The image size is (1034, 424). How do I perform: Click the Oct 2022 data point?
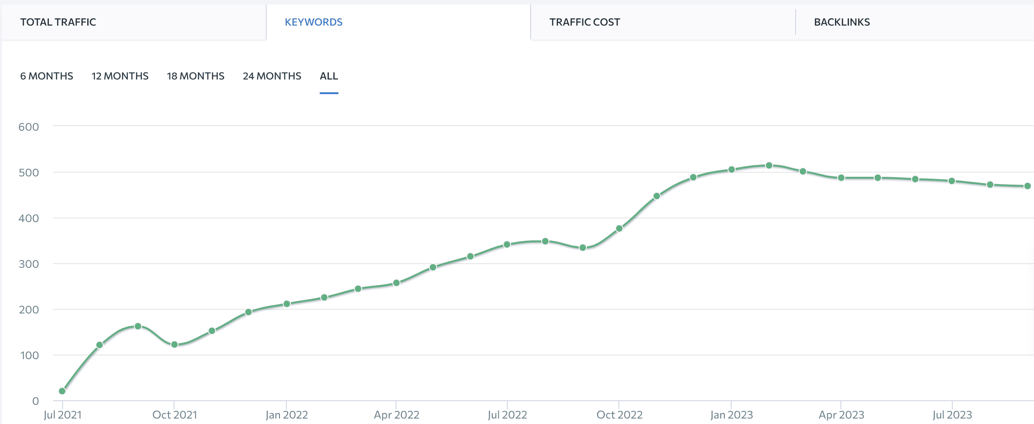point(619,228)
